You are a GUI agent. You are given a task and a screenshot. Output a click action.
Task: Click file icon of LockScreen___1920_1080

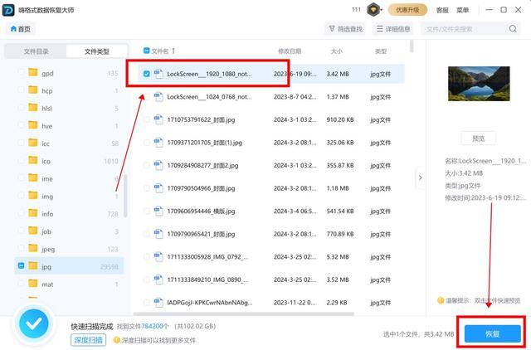(x=158, y=74)
